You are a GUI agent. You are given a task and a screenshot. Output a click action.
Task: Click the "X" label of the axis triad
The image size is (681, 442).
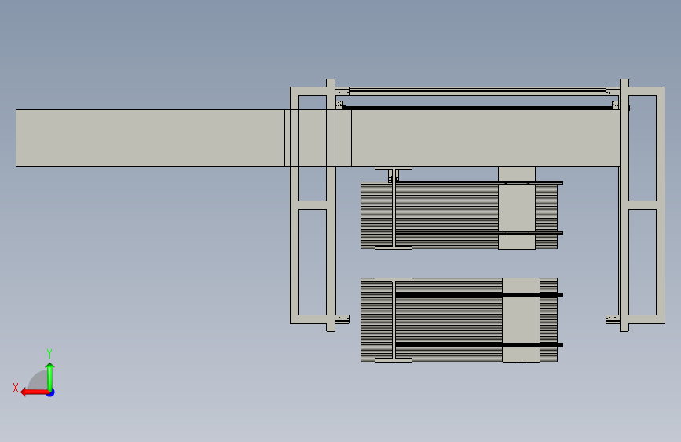point(16,388)
